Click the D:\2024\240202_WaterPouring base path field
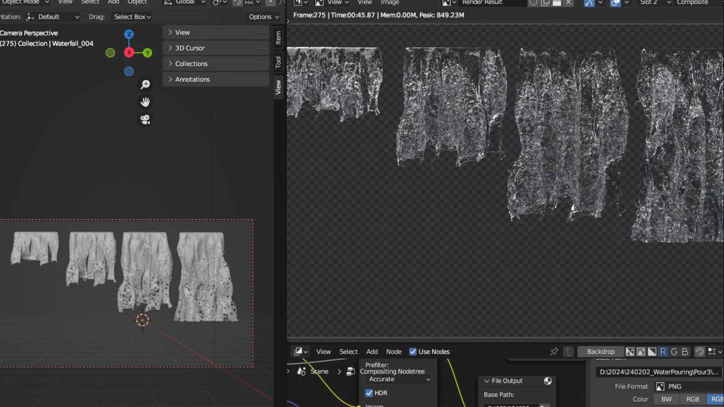This screenshot has height=407, width=724. coord(659,372)
